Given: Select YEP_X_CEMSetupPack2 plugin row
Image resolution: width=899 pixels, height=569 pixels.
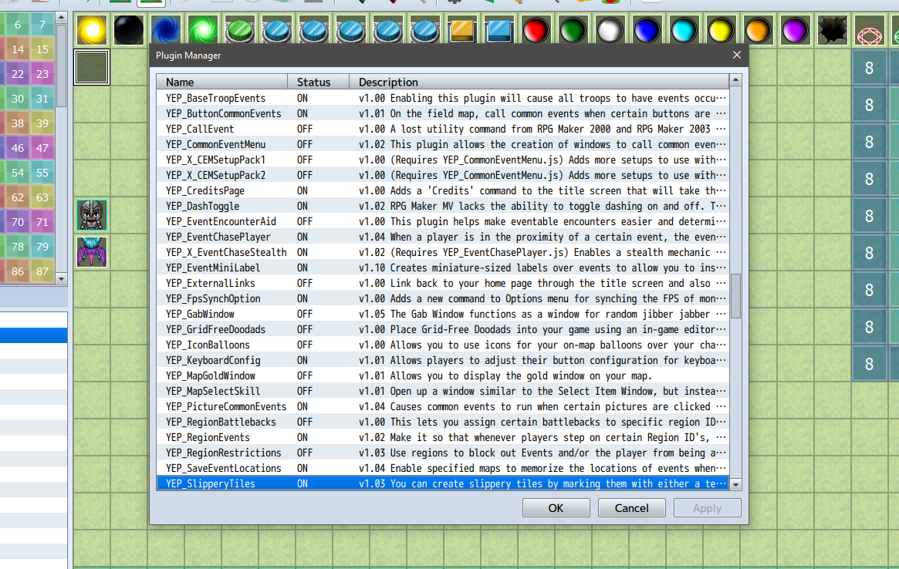Looking at the screenshot, I should (x=443, y=175).
